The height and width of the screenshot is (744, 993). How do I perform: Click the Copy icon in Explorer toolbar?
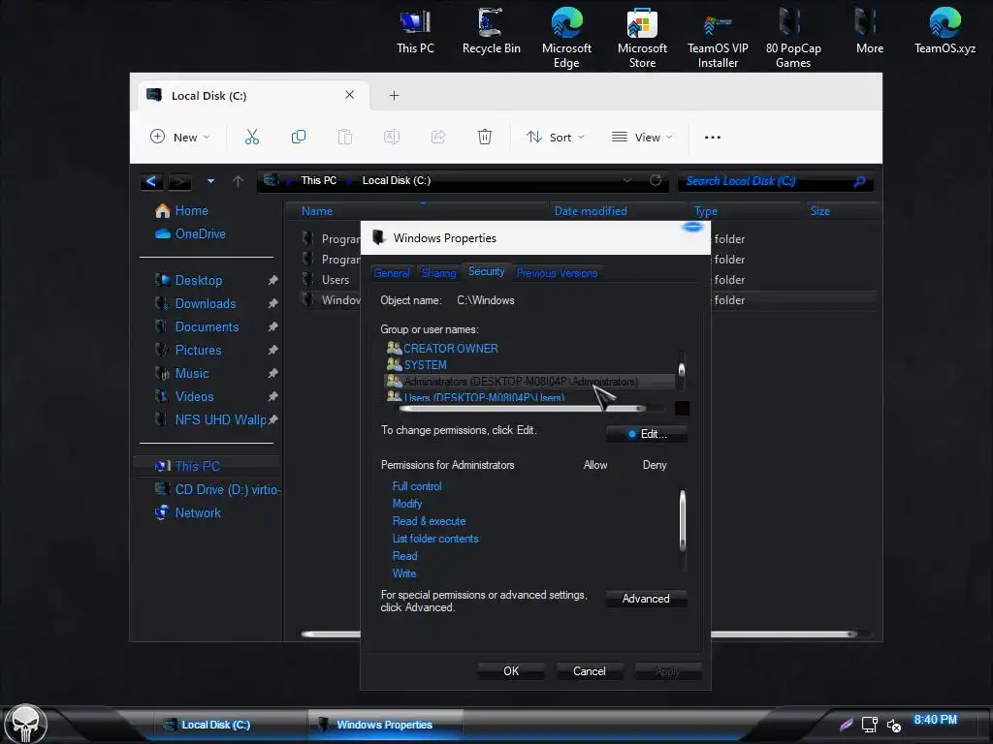point(299,137)
